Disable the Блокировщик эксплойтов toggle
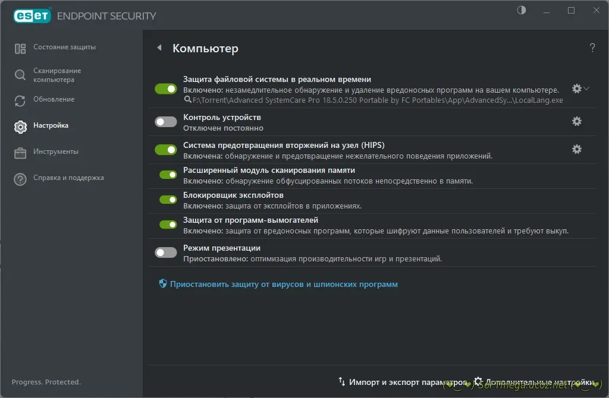 click(168, 200)
